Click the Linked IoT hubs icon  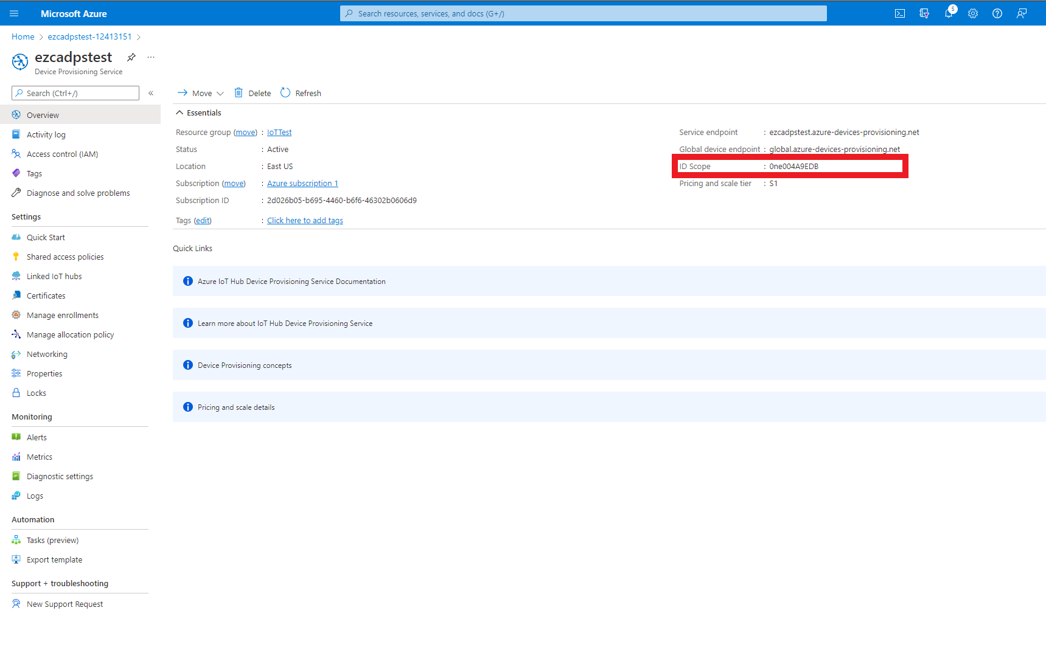point(16,276)
